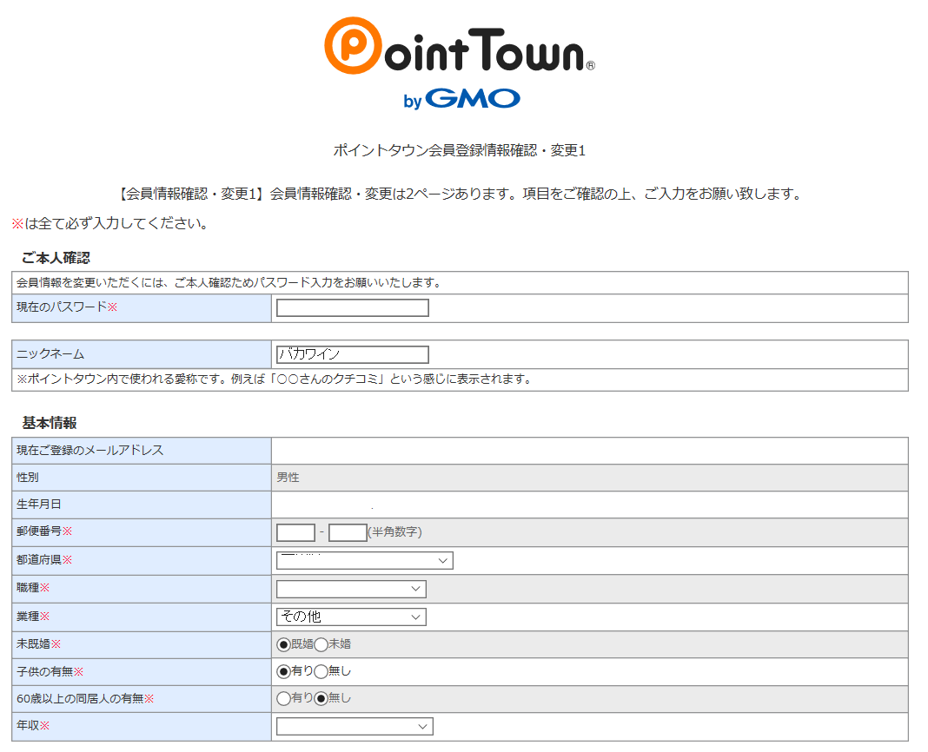Click the 生年月日 label
This screenshot has width=928, height=752.
[x=39, y=505]
